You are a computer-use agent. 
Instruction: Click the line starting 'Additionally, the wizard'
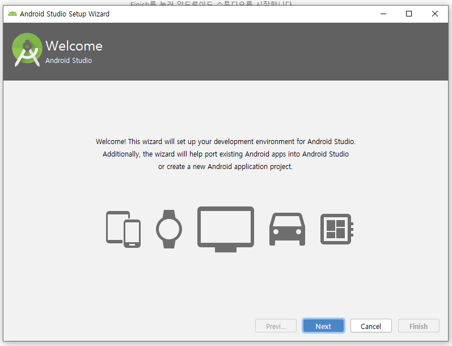225,154
